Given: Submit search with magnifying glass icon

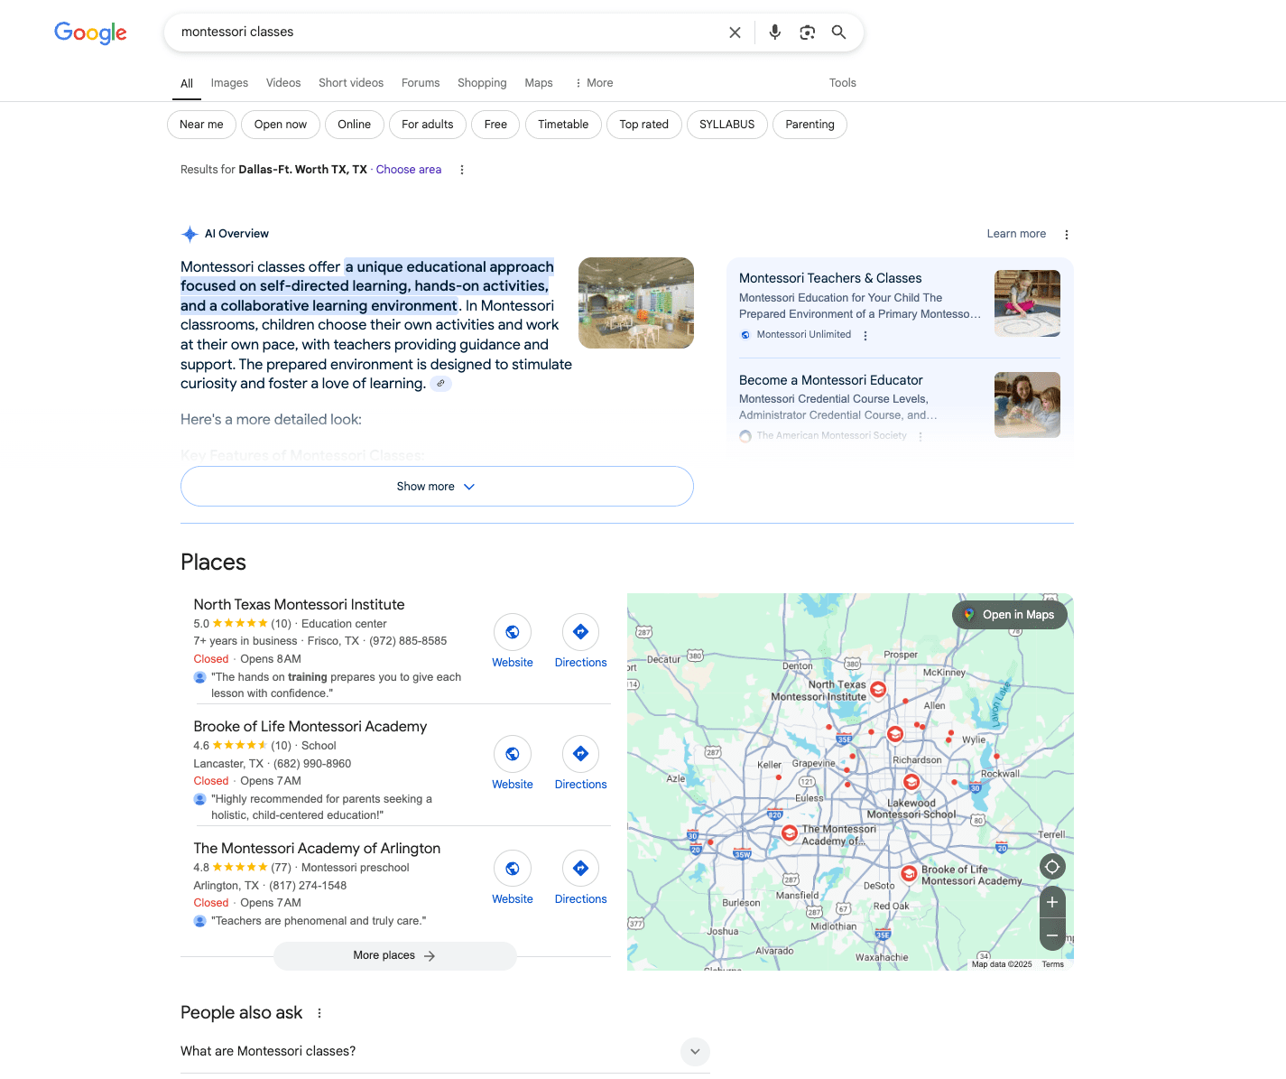Looking at the screenshot, I should coord(838,33).
